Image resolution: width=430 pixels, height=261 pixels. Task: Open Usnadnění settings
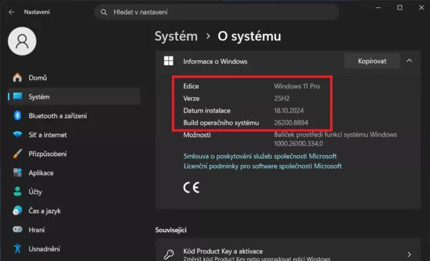coord(74,248)
